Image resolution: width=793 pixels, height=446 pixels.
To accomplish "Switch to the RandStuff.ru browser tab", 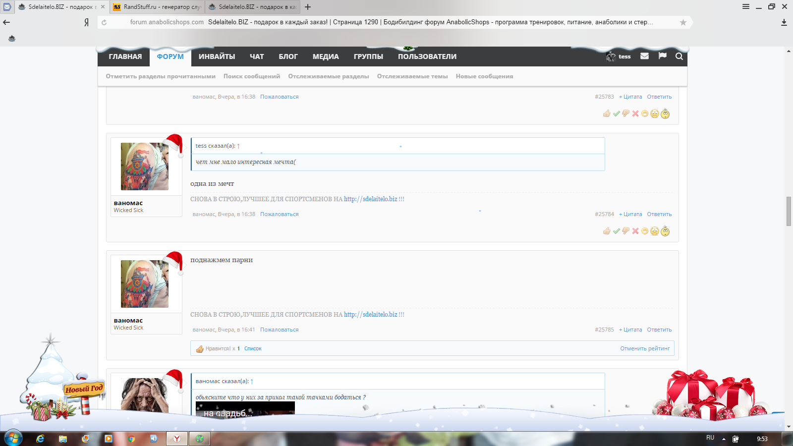I will coord(157,7).
